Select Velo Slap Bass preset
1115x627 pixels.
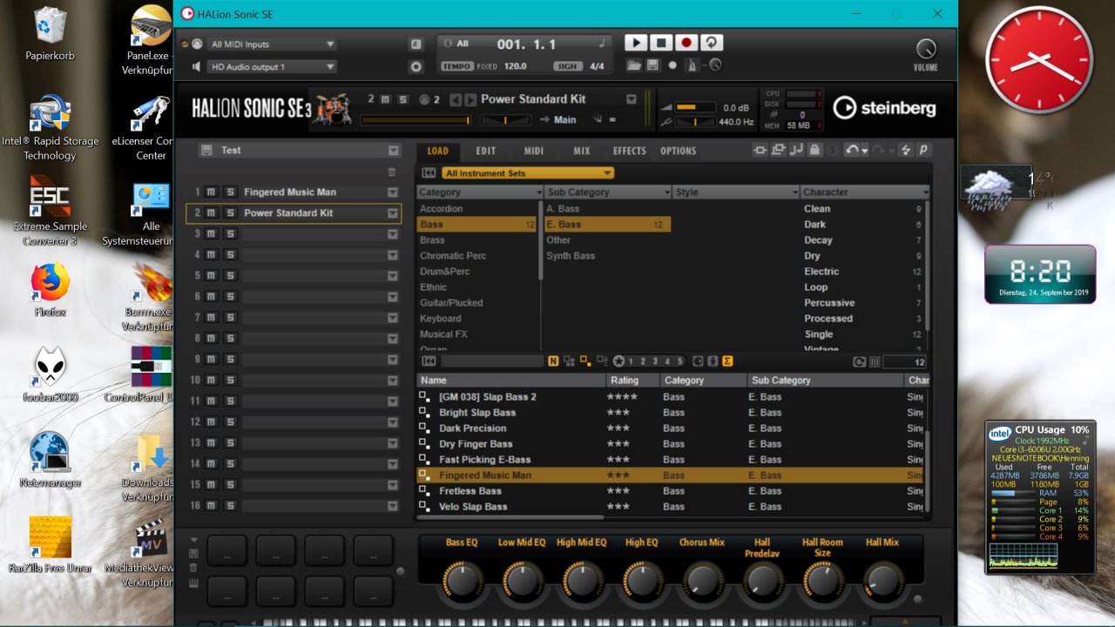tap(669, 507)
